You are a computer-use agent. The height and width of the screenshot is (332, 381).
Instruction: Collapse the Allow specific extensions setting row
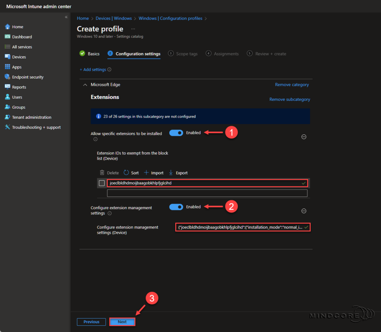304,137
